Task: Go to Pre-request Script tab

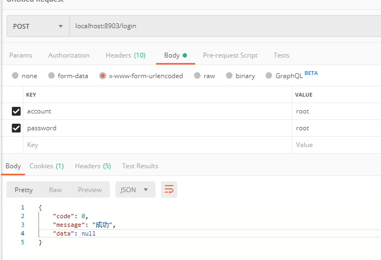Action: point(230,55)
